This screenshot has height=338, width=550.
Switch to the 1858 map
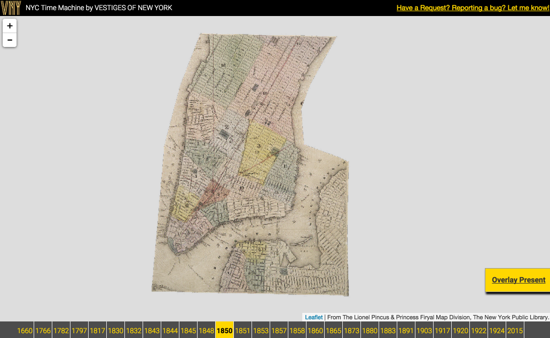click(297, 331)
